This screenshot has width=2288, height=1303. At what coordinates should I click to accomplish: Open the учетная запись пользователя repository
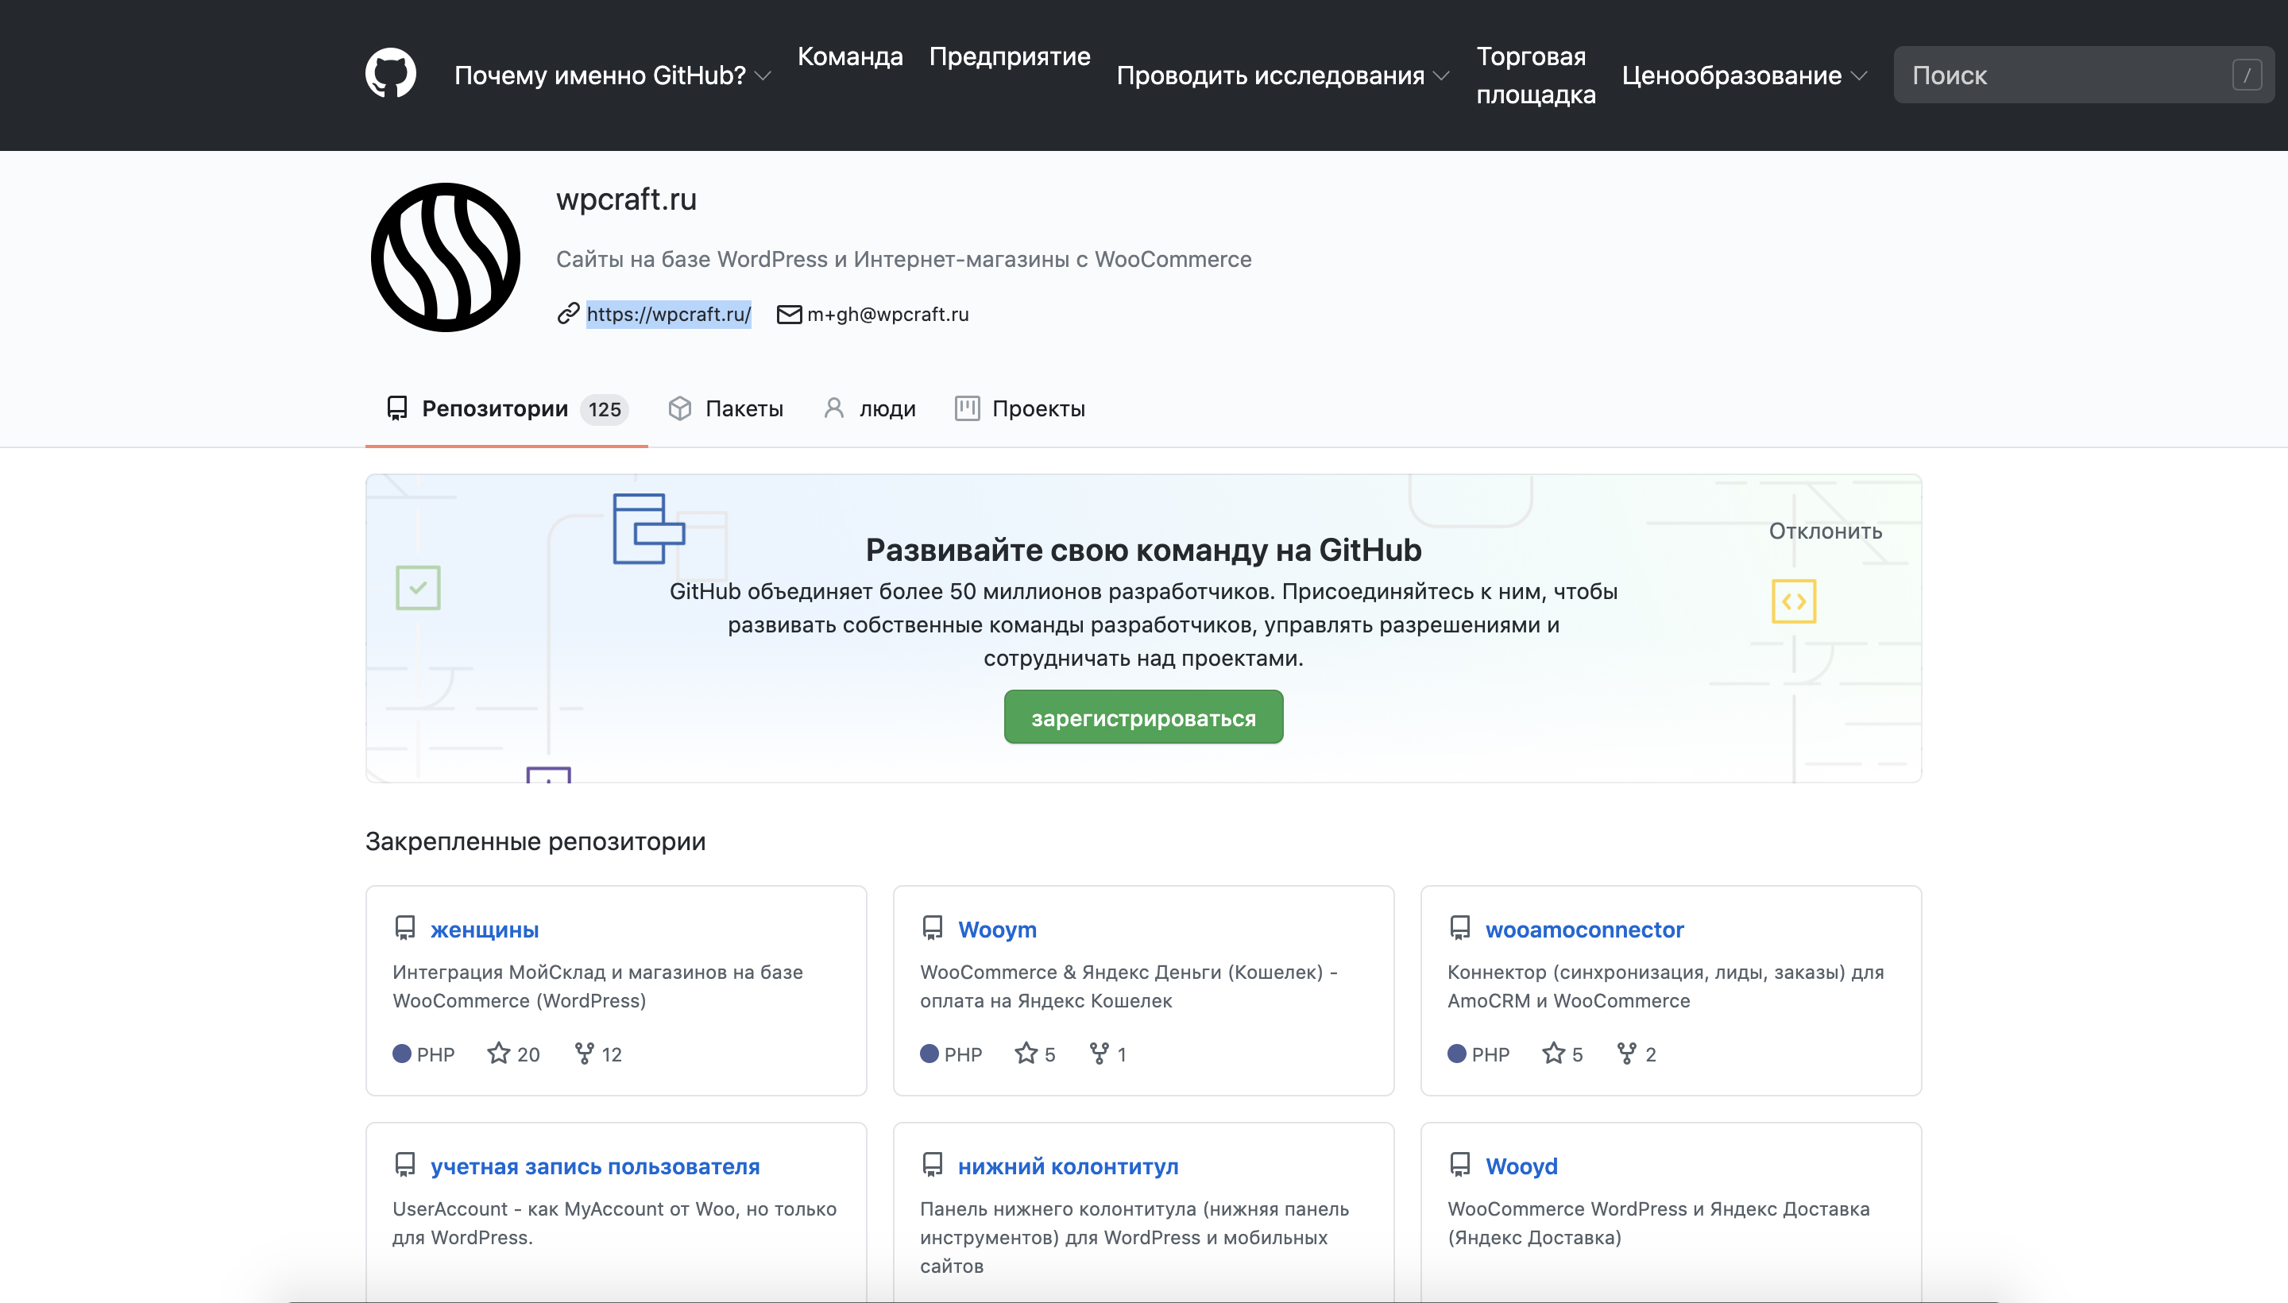point(595,1166)
